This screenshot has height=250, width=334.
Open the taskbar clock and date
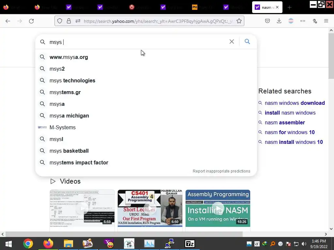(x=319, y=244)
